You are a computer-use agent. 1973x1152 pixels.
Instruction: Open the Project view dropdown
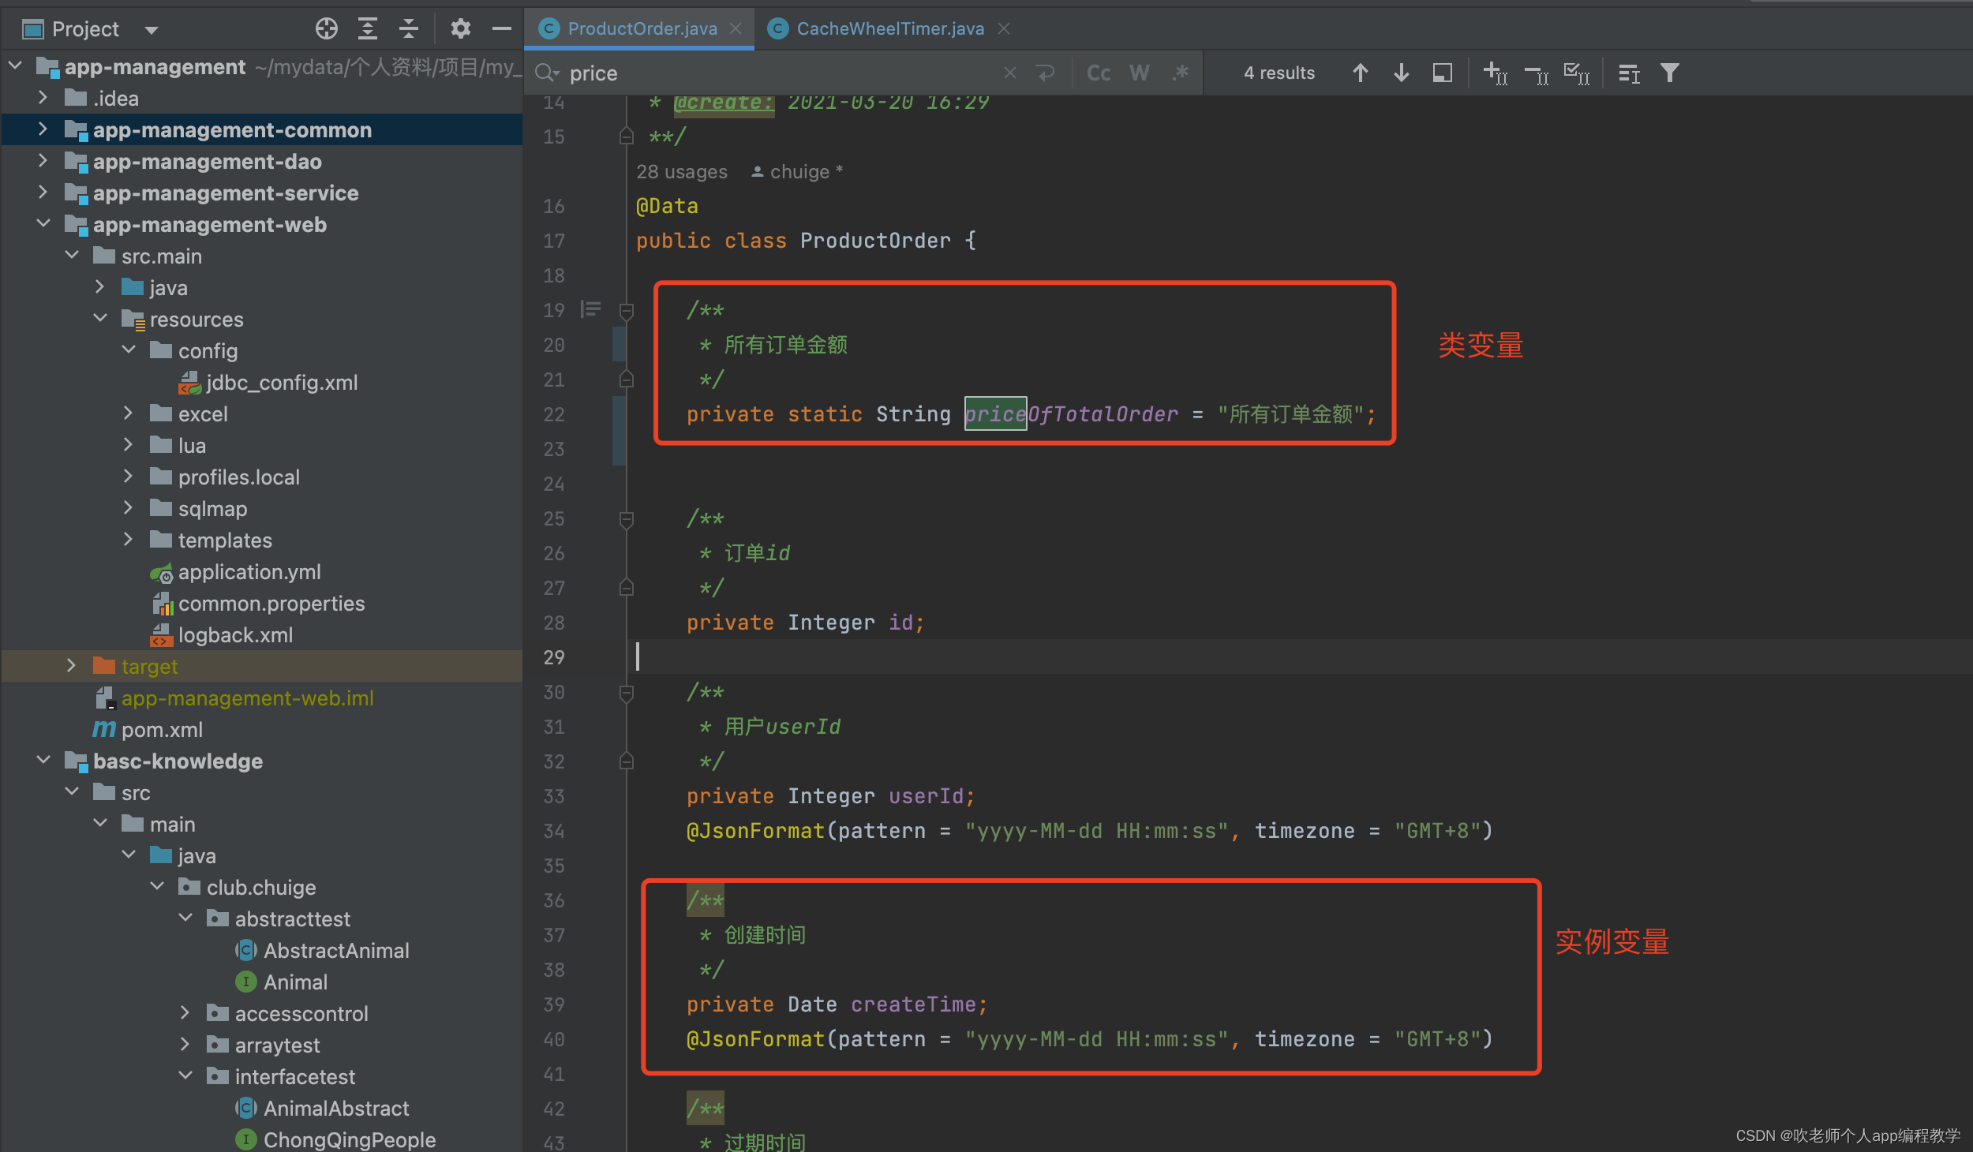[151, 31]
